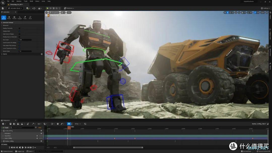Select the Poses tool in Animation panel
Image resolution: width=272 pixels, height=153 pixels.
[9, 18]
